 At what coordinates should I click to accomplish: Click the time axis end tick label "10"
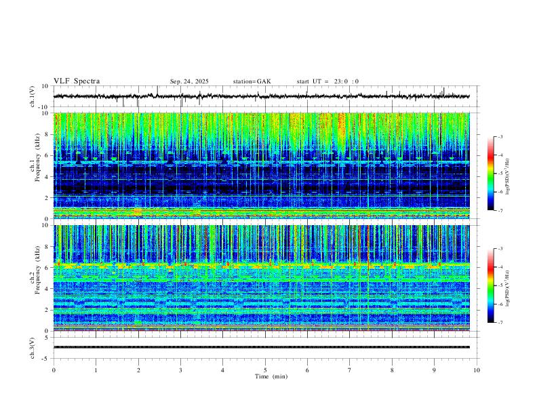[x=477, y=370]
